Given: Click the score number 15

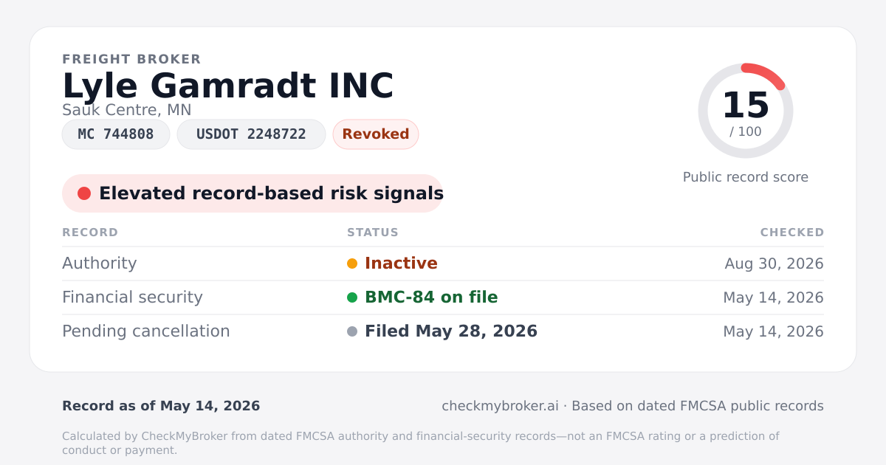Looking at the screenshot, I should pyautogui.click(x=746, y=106).
